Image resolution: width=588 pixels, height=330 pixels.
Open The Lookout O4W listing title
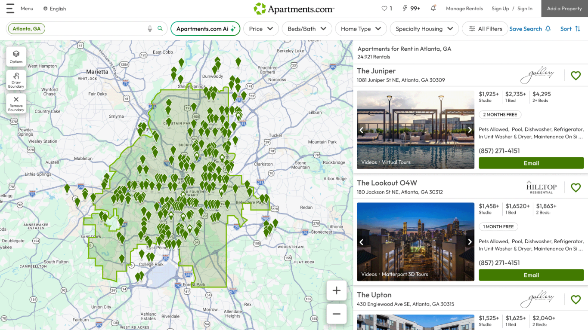(387, 183)
